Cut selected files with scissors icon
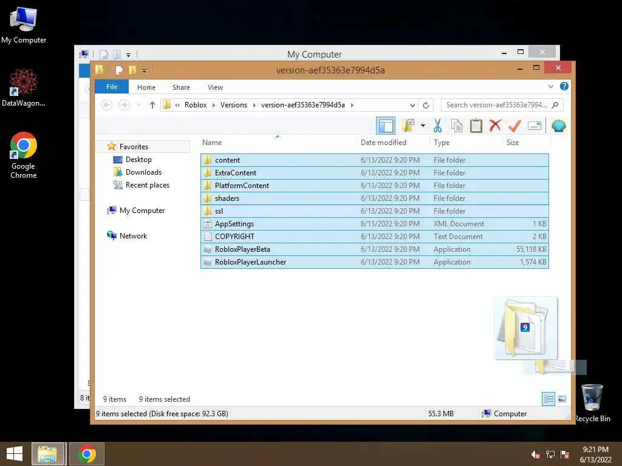 (437, 126)
